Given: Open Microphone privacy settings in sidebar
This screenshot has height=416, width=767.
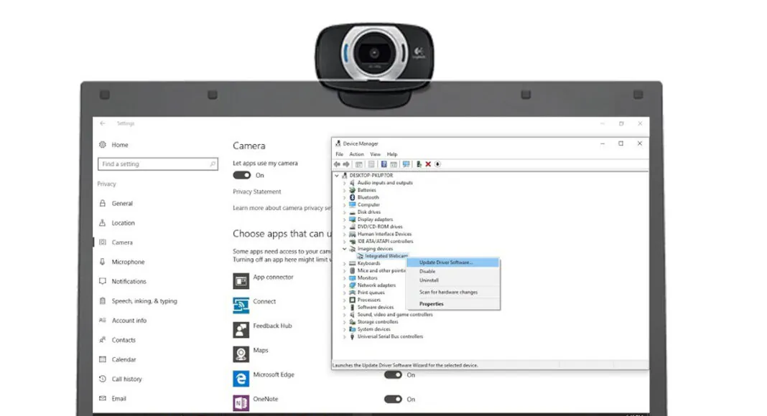Looking at the screenshot, I should [128, 262].
